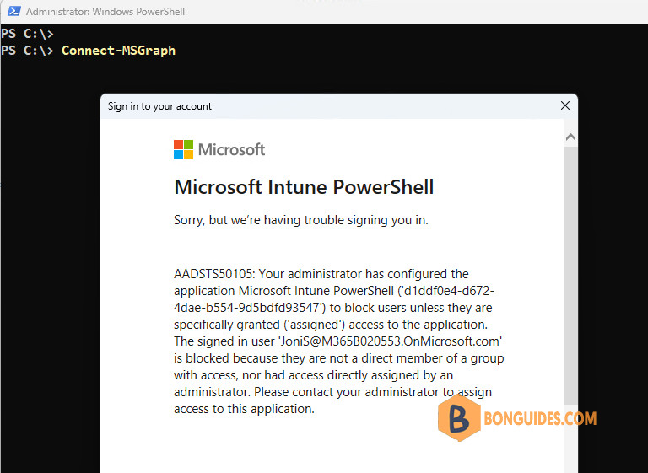The width and height of the screenshot is (648, 473).
Task: Close the Sign in to your account dialog
Action: pyautogui.click(x=565, y=105)
